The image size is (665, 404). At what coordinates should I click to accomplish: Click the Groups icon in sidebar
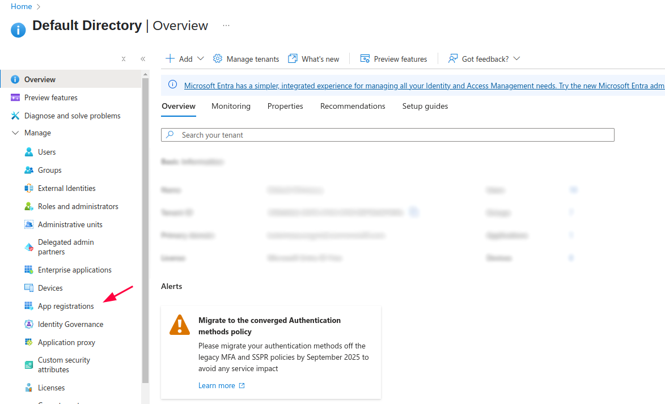(x=29, y=170)
